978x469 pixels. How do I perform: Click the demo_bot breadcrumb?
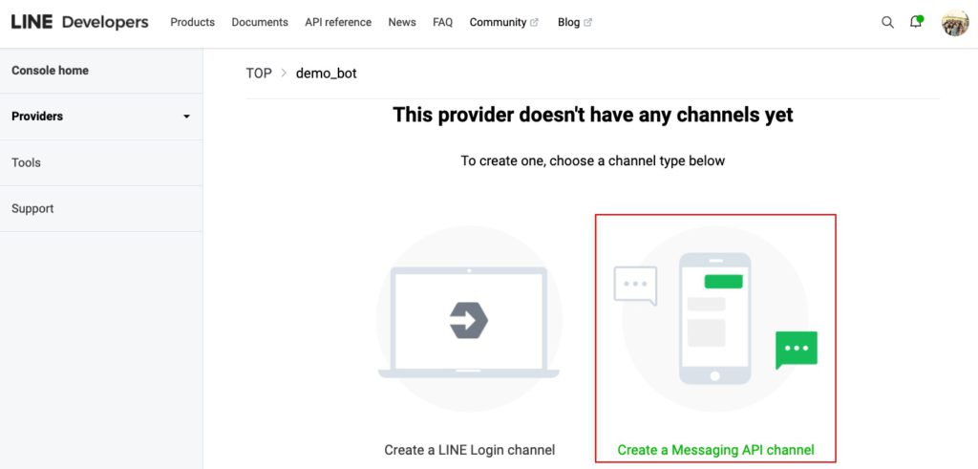[x=327, y=74]
